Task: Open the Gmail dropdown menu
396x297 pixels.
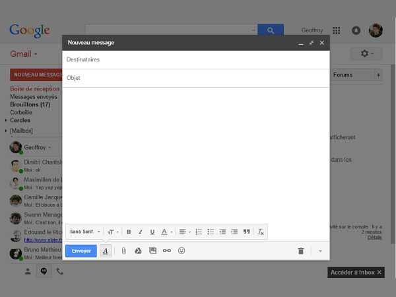Action: tap(24, 54)
